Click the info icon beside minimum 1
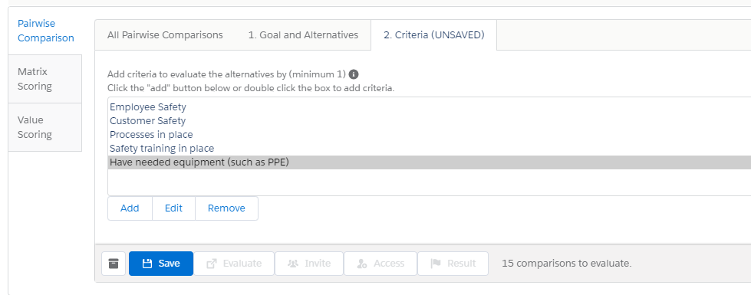The image size is (751, 295). [x=354, y=74]
